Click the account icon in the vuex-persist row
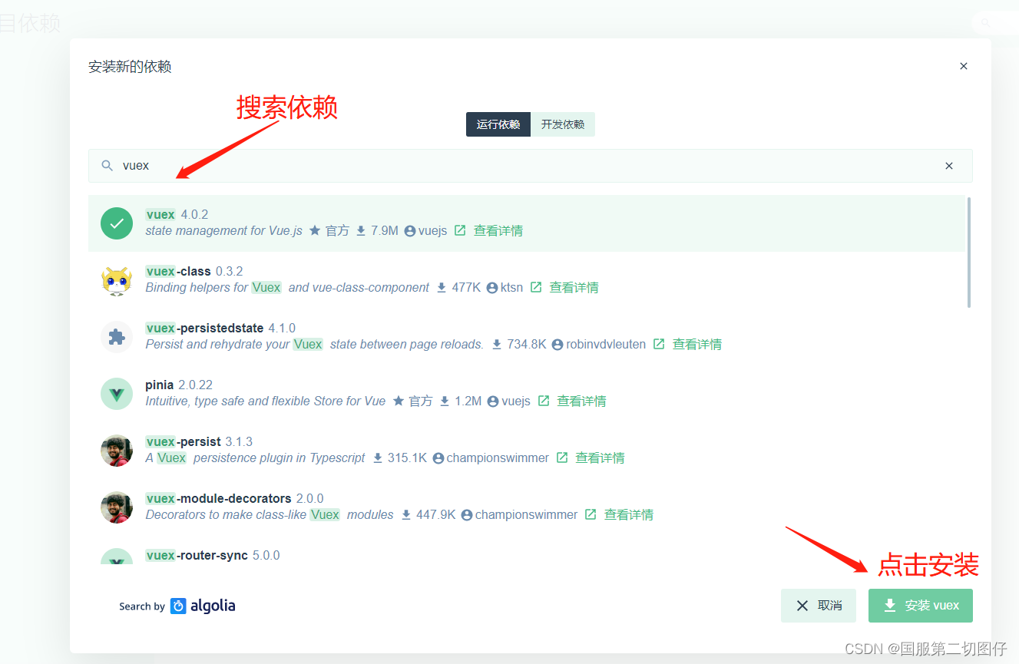This screenshot has height=664, width=1019. 438,458
